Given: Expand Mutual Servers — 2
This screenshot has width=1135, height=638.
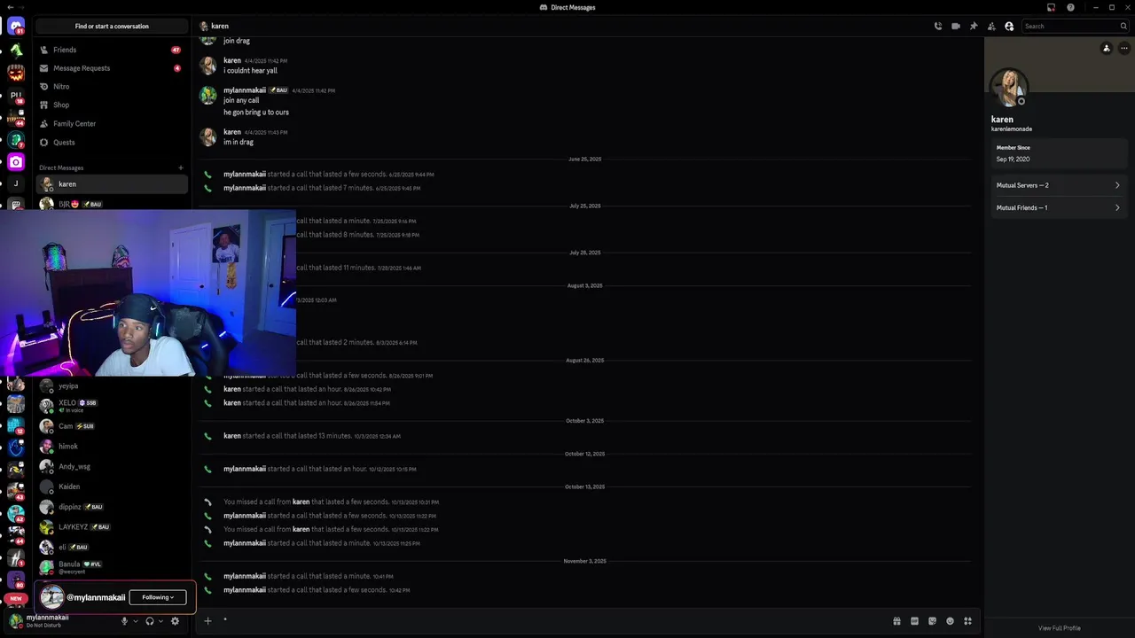Looking at the screenshot, I should pos(1059,185).
